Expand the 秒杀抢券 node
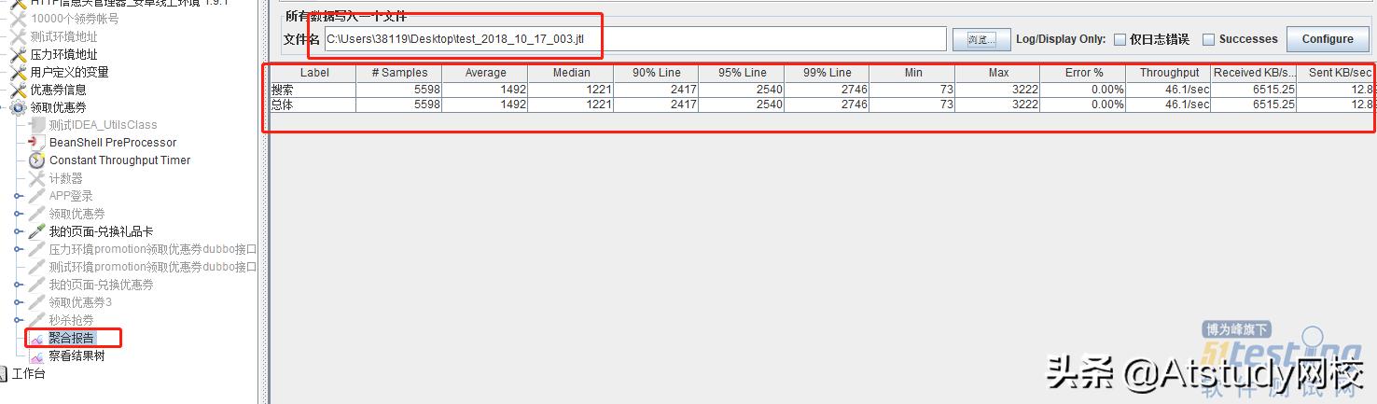Viewport: 1377px width, 404px height. point(19,320)
